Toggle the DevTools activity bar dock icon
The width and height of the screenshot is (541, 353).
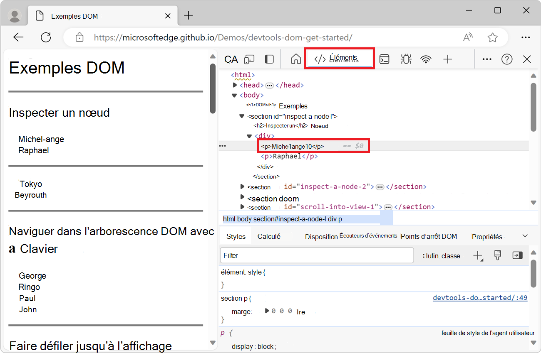269,59
